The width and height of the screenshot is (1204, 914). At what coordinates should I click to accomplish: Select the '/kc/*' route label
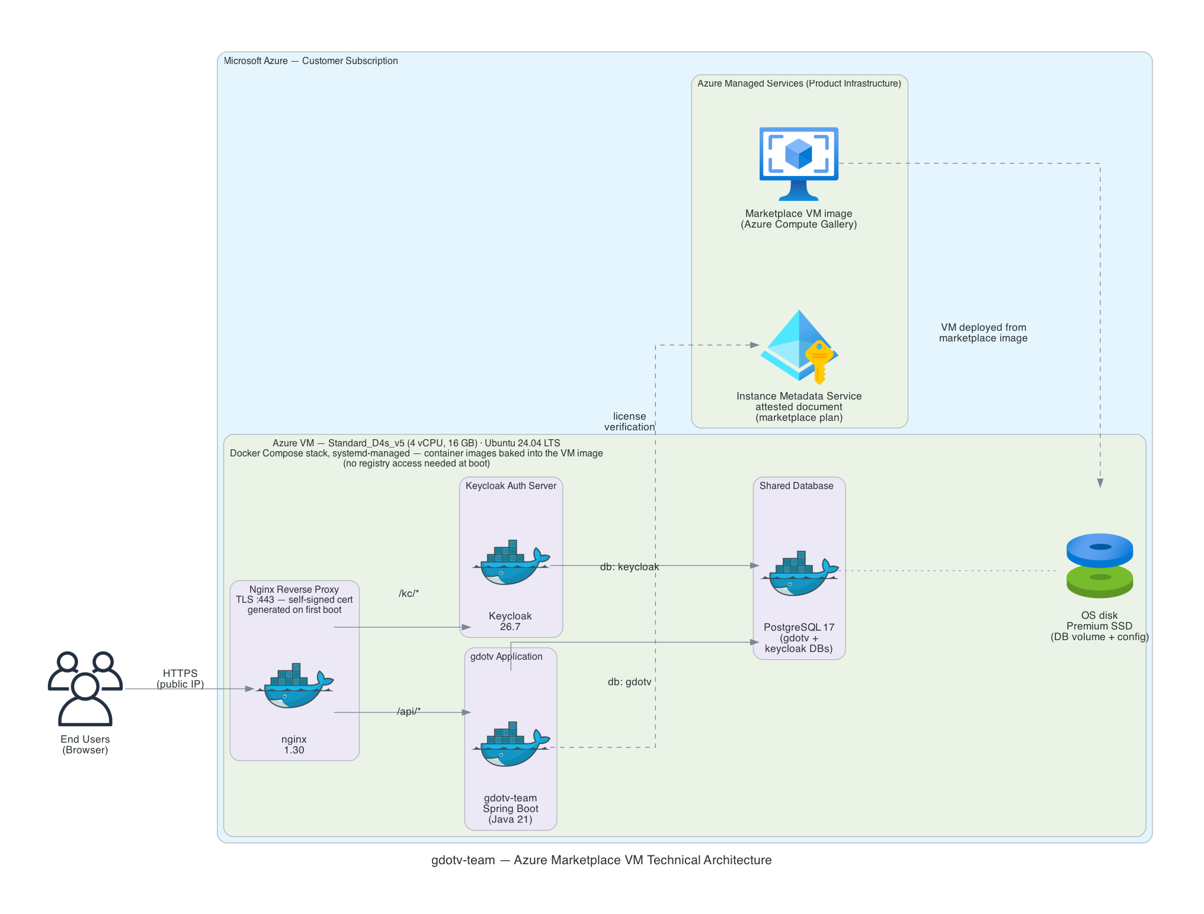pyautogui.click(x=409, y=593)
